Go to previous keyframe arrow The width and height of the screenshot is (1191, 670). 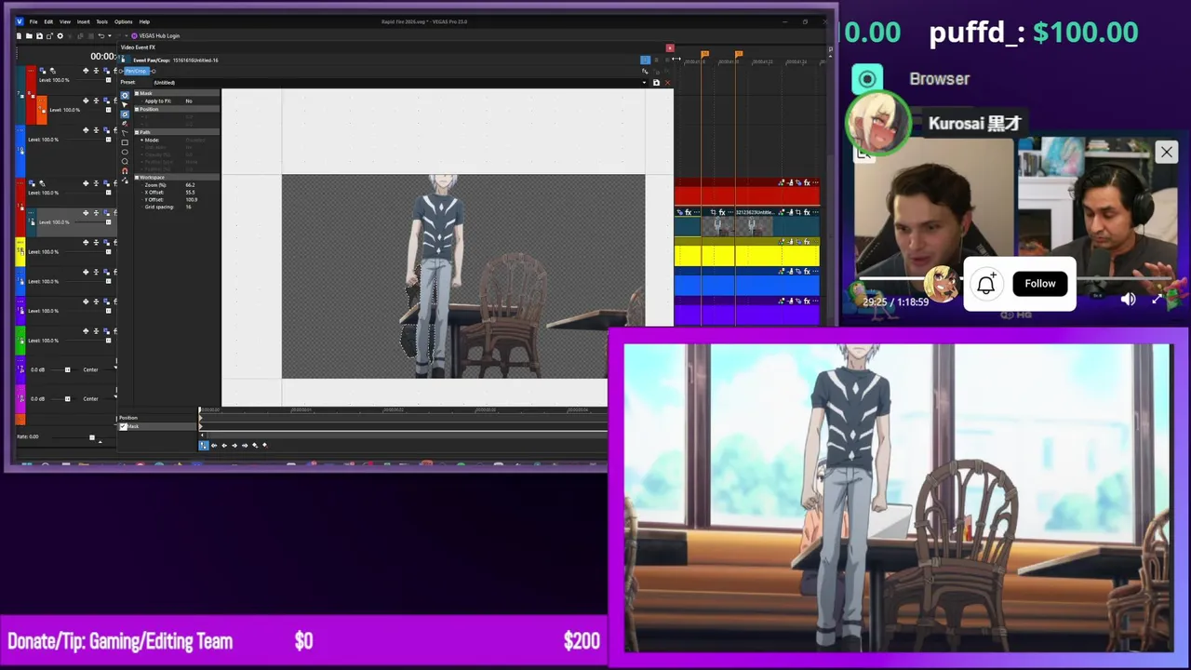(x=224, y=445)
